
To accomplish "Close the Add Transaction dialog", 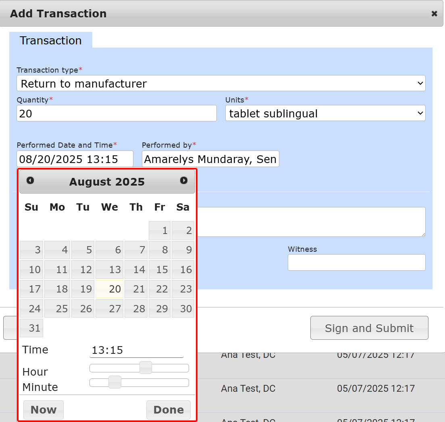I will coord(434,14).
